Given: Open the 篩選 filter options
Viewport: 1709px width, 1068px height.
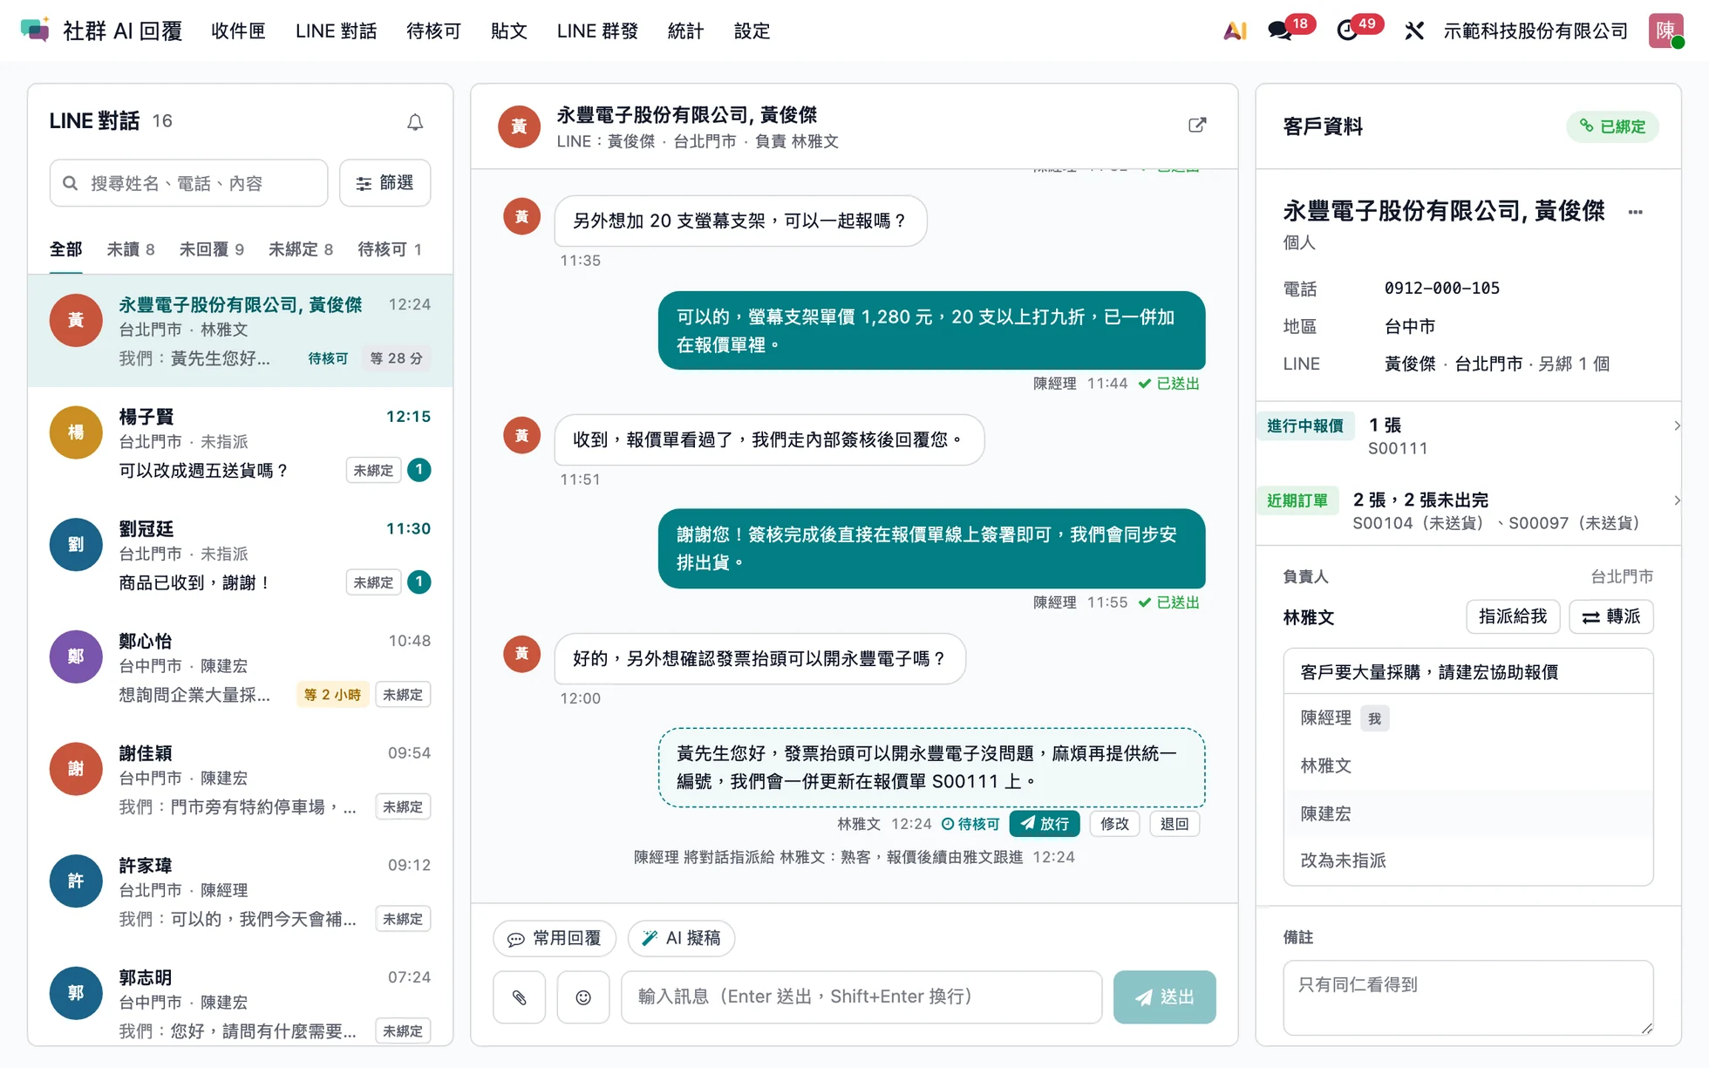Looking at the screenshot, I should pos(385,183).
